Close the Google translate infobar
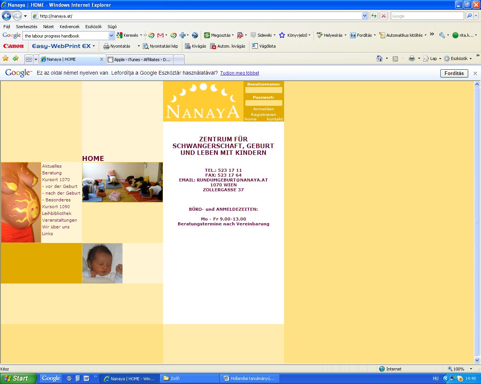 pos(475,73)
